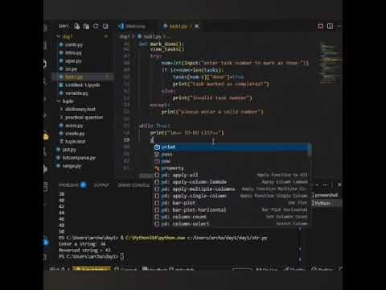Open the tuple.test file
The width and height of the screenshot is (386, 290).
(x=75, y=142)
